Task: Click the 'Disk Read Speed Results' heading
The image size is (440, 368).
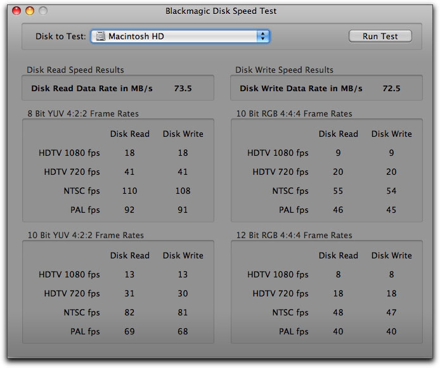Action: click(75, 70)
